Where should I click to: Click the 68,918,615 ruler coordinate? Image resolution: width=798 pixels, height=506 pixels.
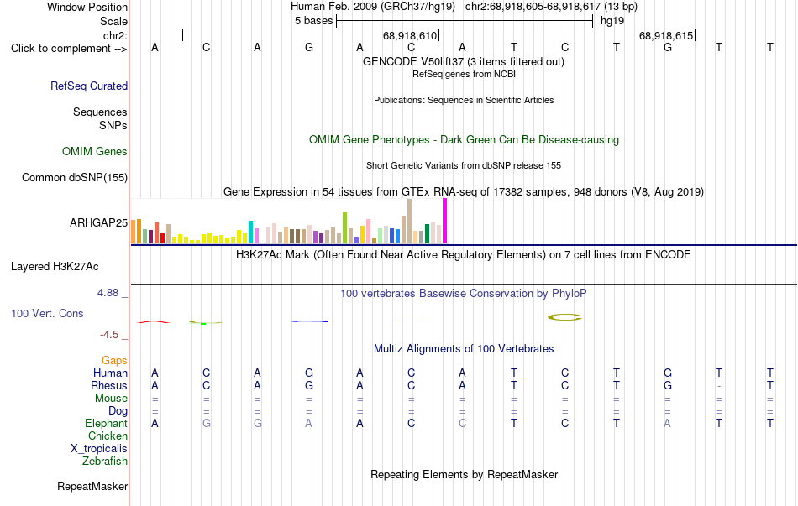pos(666,35)
